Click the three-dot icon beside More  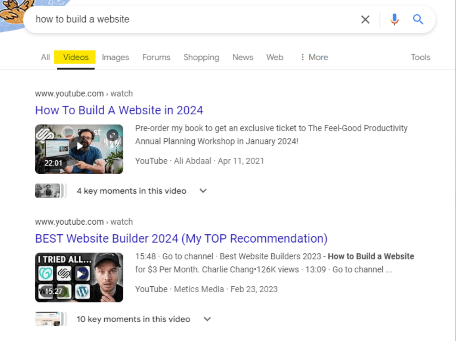(x=303, y=58)
